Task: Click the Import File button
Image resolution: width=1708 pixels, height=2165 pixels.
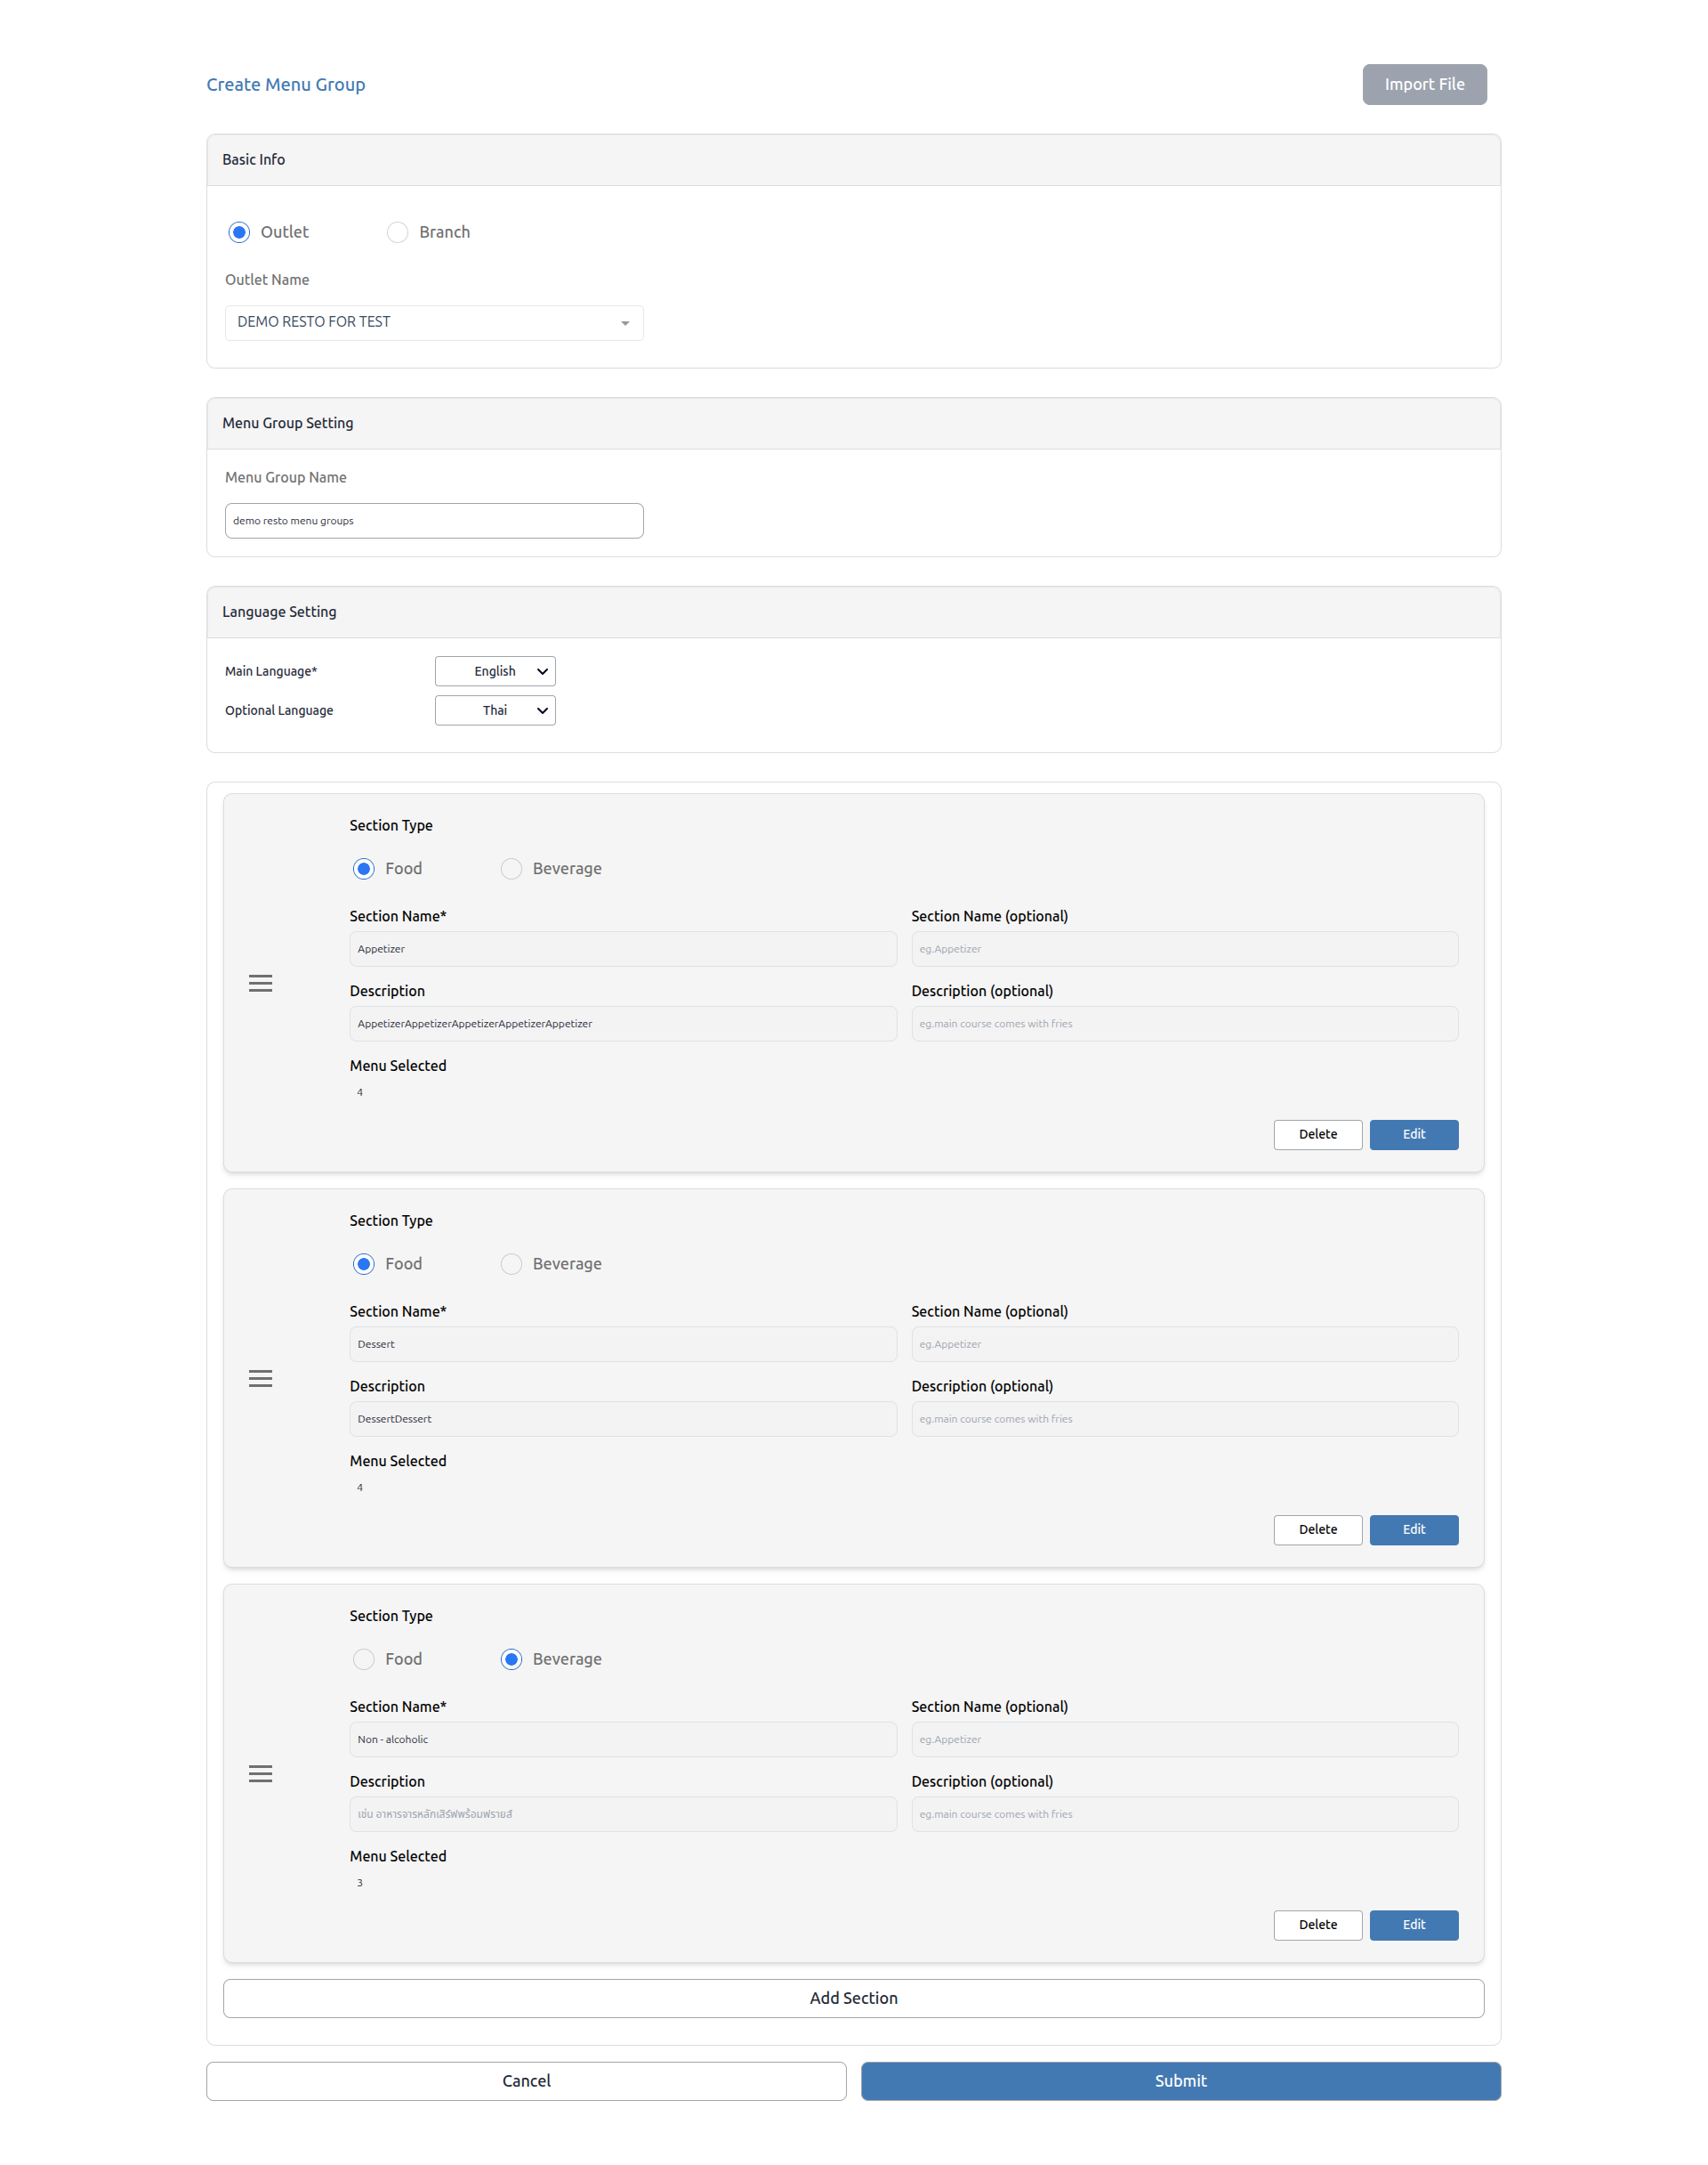Action: (x=1423, y=84)
